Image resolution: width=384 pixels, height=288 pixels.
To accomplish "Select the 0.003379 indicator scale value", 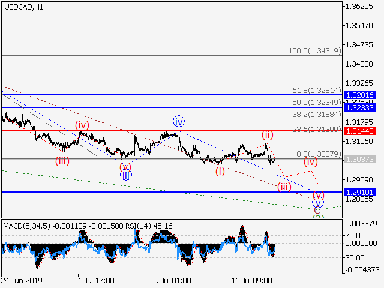I will 361,224.
